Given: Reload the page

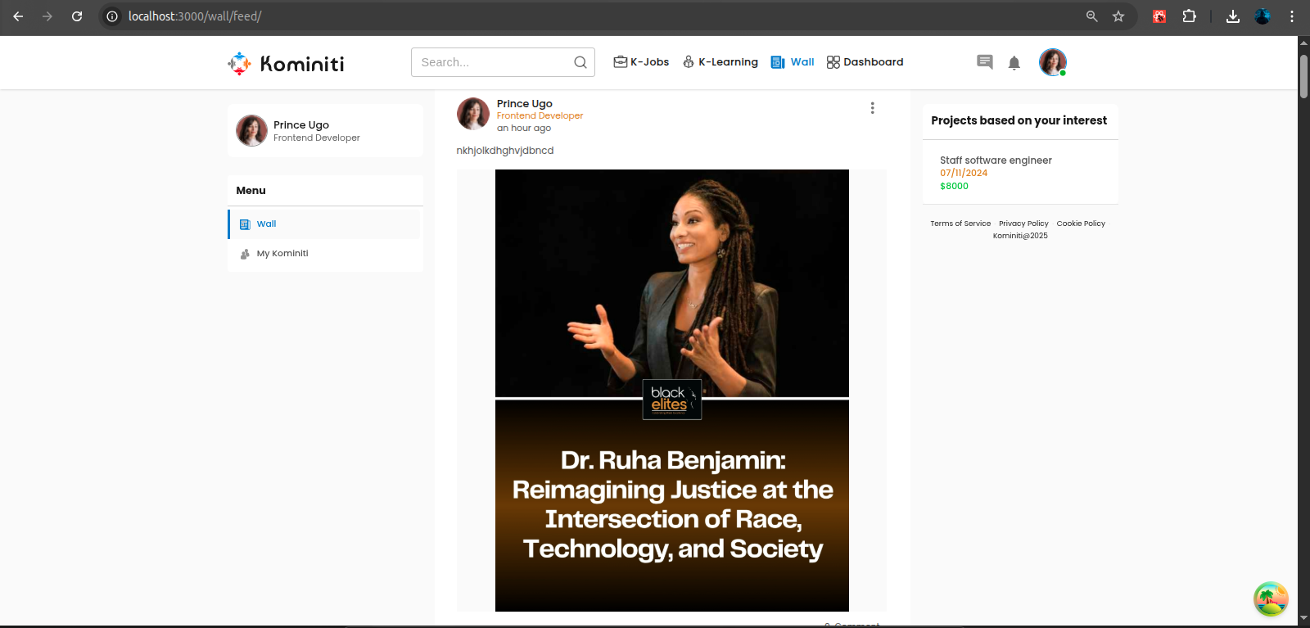Looking at the screenshot, I should point(77,16).
